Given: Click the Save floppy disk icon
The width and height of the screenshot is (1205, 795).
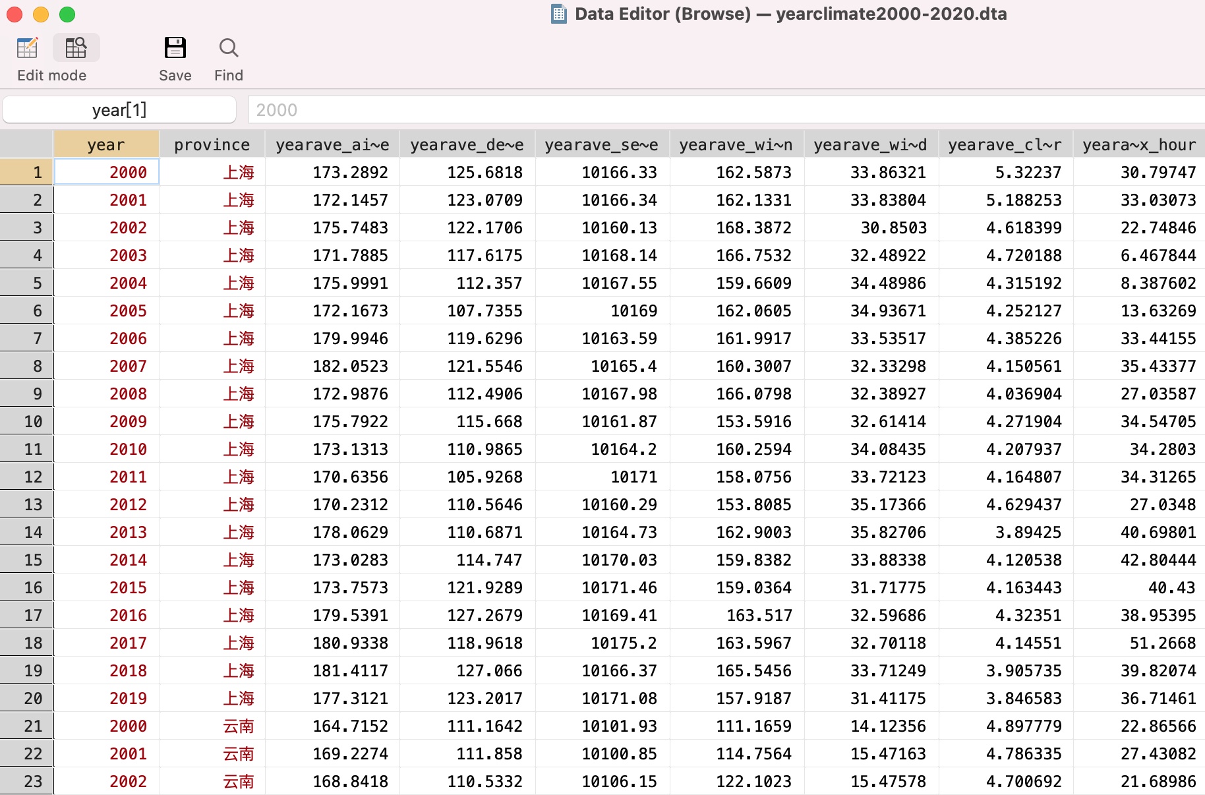Looking at the screenshot, I should pos(175,48).
